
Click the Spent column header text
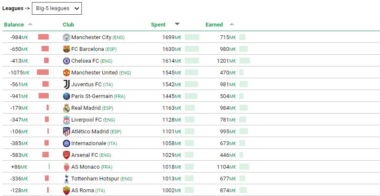pyautogui.click(x=158, y=24)
